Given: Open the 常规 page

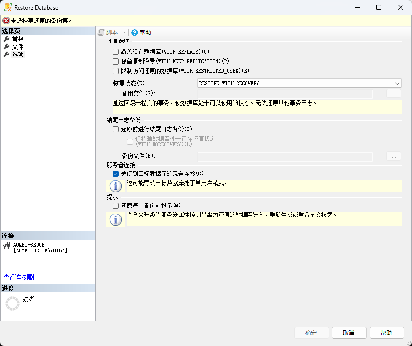Looking at the screenshot, I should (18, 39).
